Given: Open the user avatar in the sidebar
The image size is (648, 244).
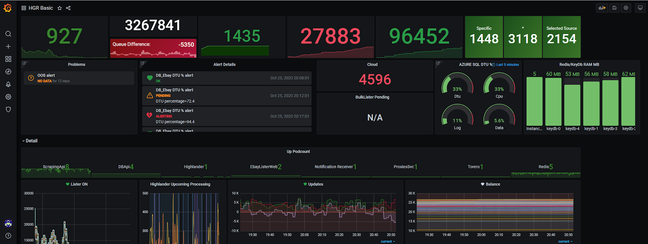Looking at the screenshot, I should 8,223.
